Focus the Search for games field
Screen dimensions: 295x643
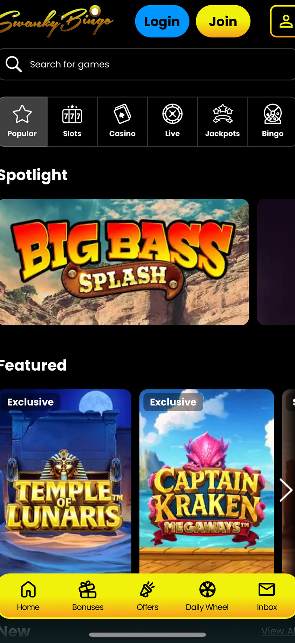(147, 64)
